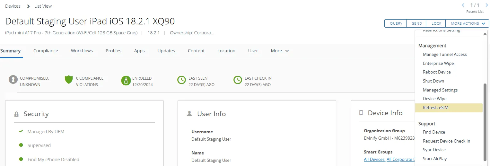The width and height of the screenshot is (490, 166).
Task: Click the green dot beside Find My iPhone Disabled
Action: [x=21, y=159]
